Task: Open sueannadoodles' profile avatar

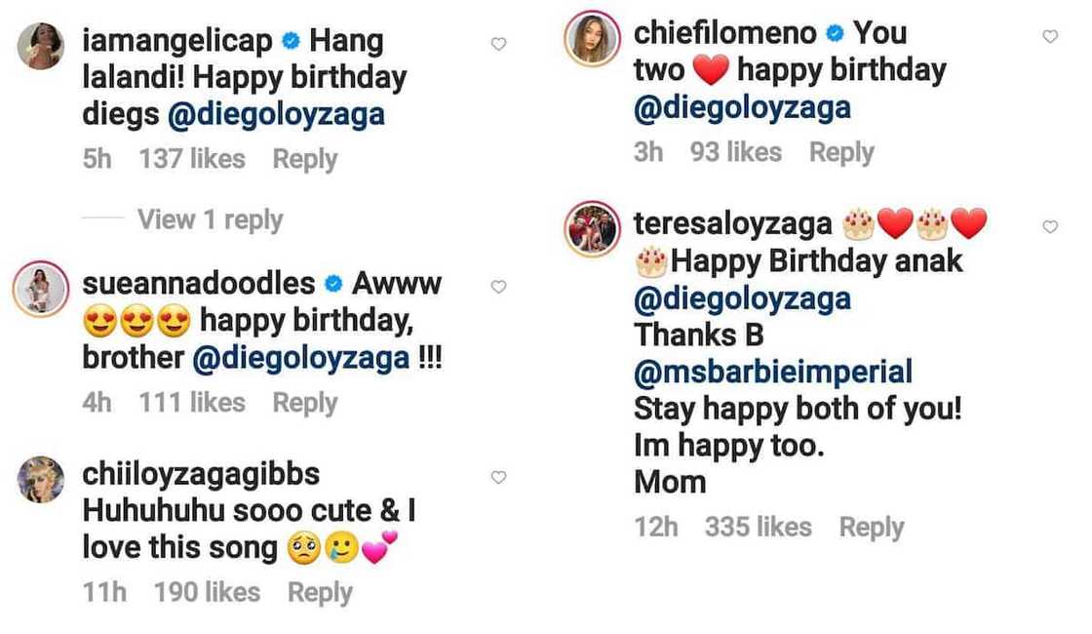Action: [41, 290]
